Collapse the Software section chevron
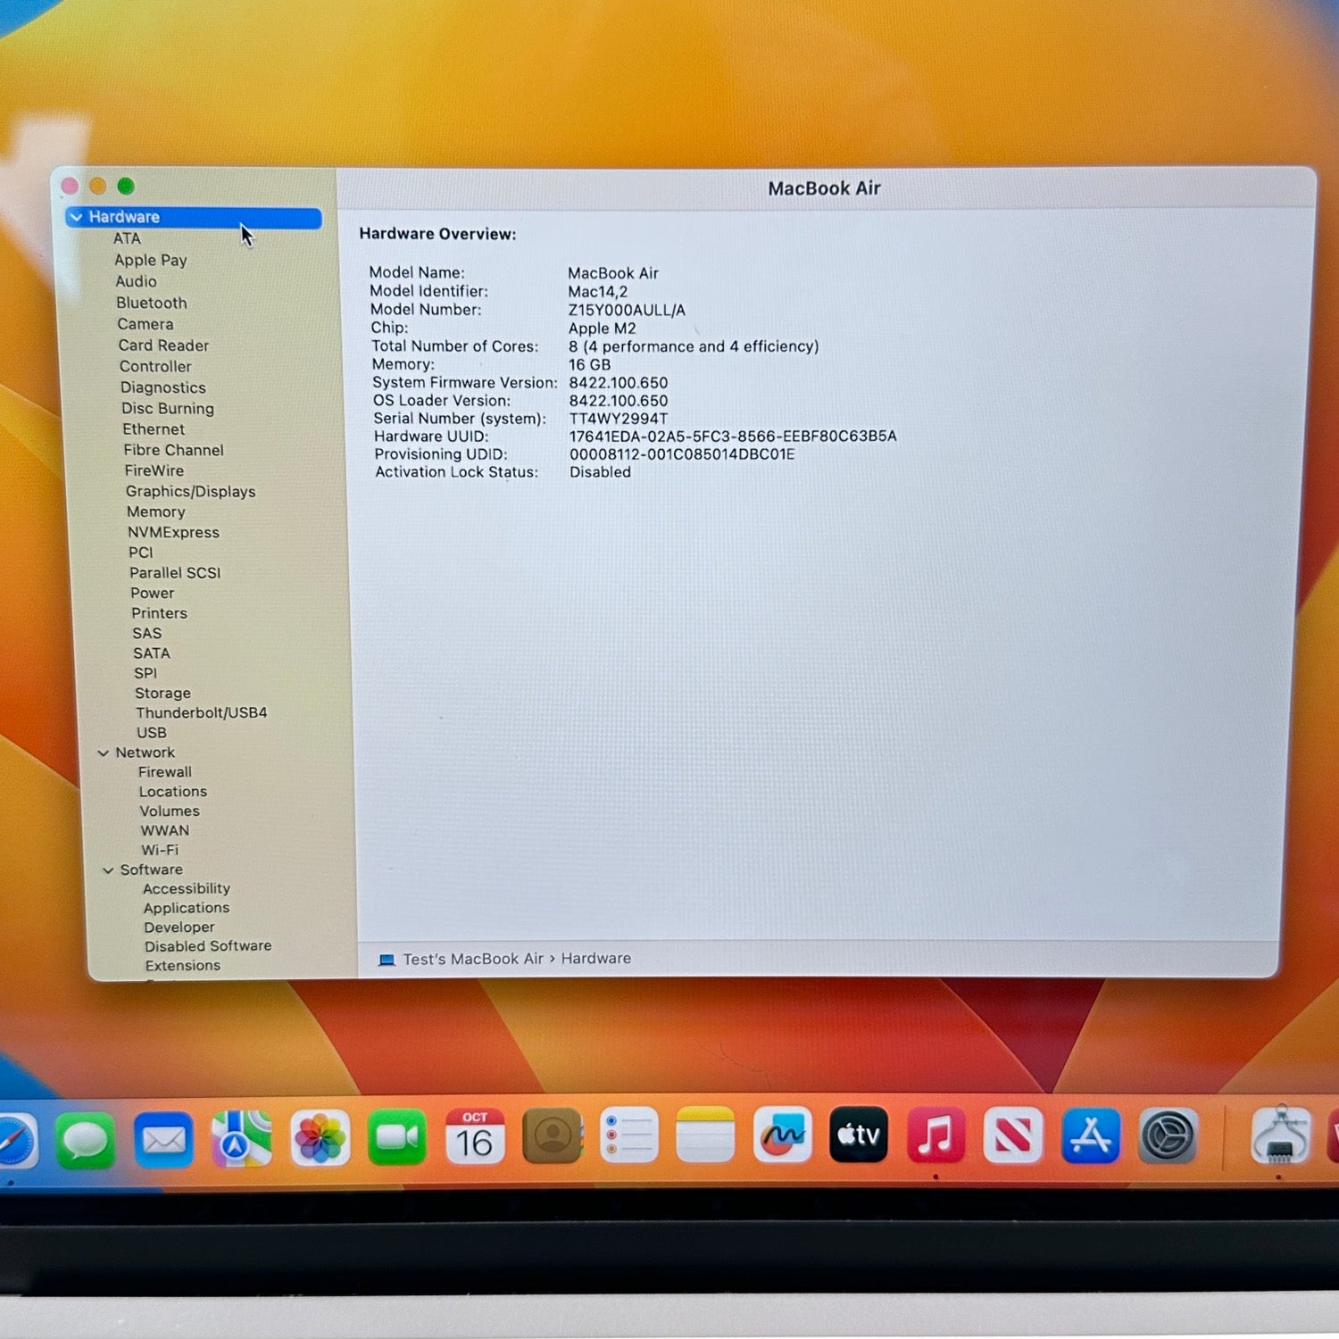This screenshot has height=1339, width=1339. pyautogui.click(x=108, y=870)
